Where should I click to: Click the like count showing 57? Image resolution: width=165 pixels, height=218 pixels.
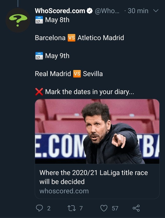point(115,208)
